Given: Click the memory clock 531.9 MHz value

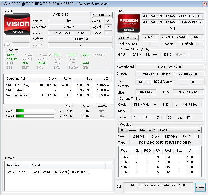Looking at the screenshot, I should 142,105.
